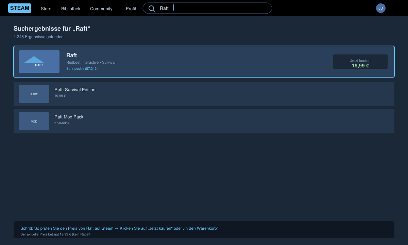This screenshot has height=245, width=408.
Task: Open the Raft Mod Pack result
Action: point(204,121)
